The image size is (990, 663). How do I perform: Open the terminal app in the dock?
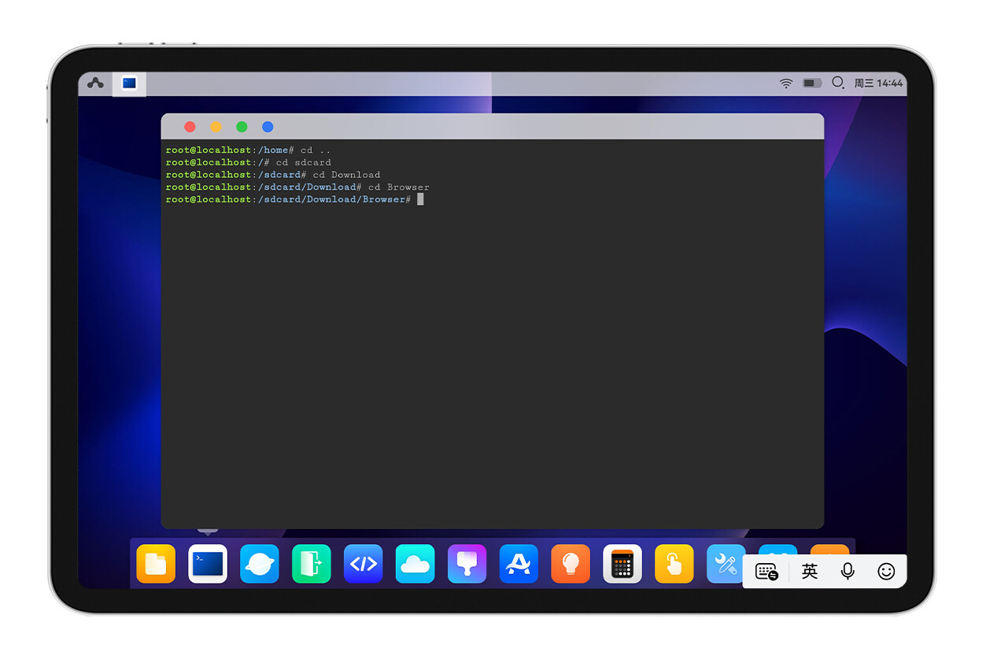click(208, 564)
